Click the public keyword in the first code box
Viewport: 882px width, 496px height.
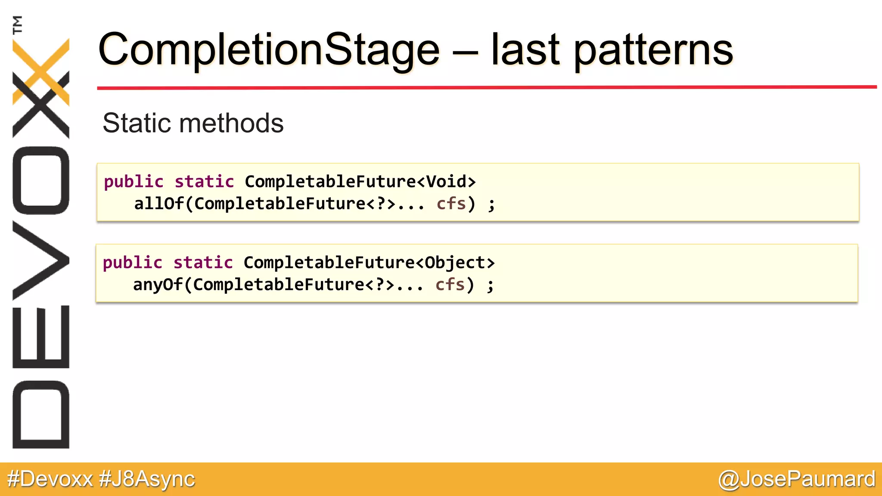click(134, 182)
